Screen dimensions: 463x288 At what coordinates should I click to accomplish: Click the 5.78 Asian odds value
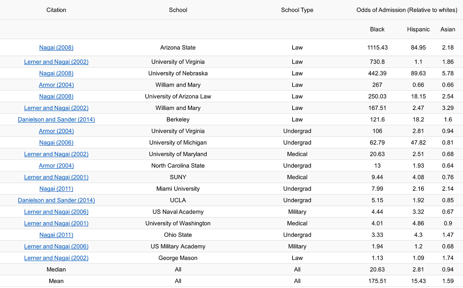(x=448, y=73)
